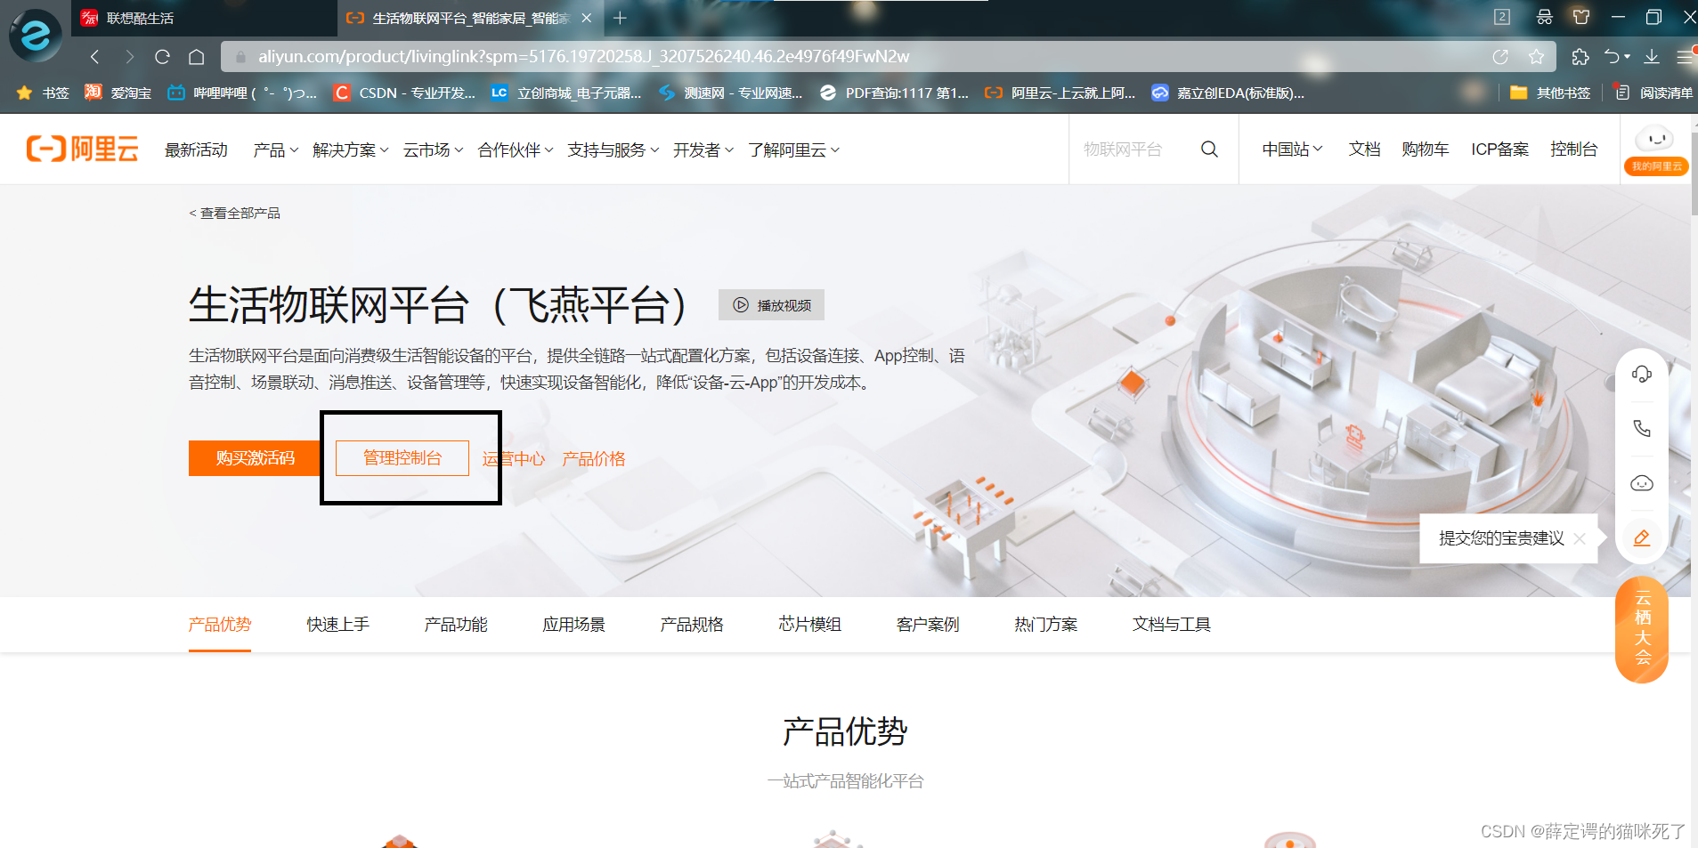Click the Aliyun site search magnifier icon
The image size is (1698, 848).
pyautogui.click(x=1209, y=149)
